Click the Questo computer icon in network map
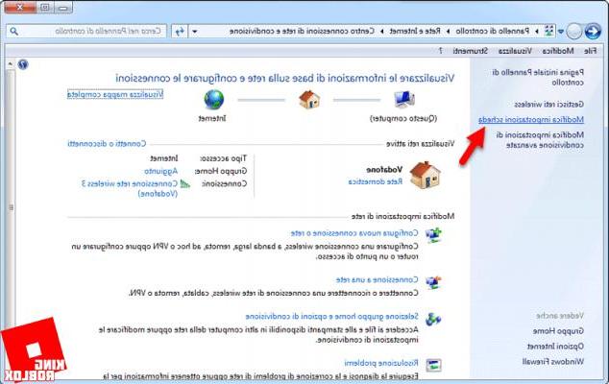Viewport: 609px width, 384px height. pos(404,100)
